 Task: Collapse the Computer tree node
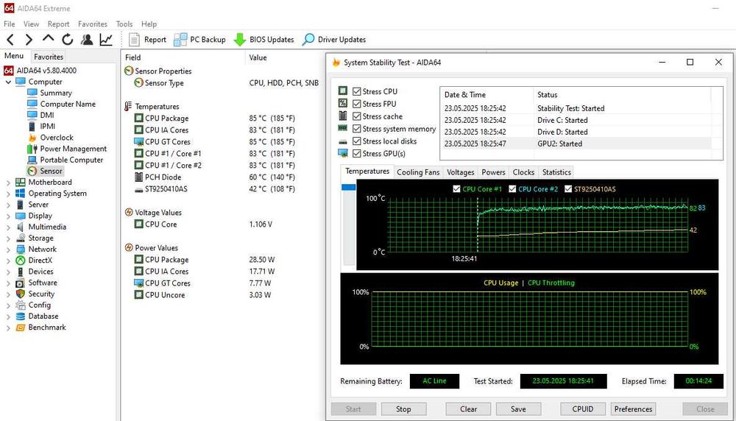coord(8,82)
